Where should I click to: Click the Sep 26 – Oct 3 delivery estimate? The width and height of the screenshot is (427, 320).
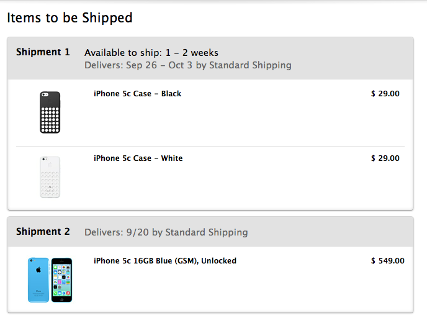tap(187, 65)
